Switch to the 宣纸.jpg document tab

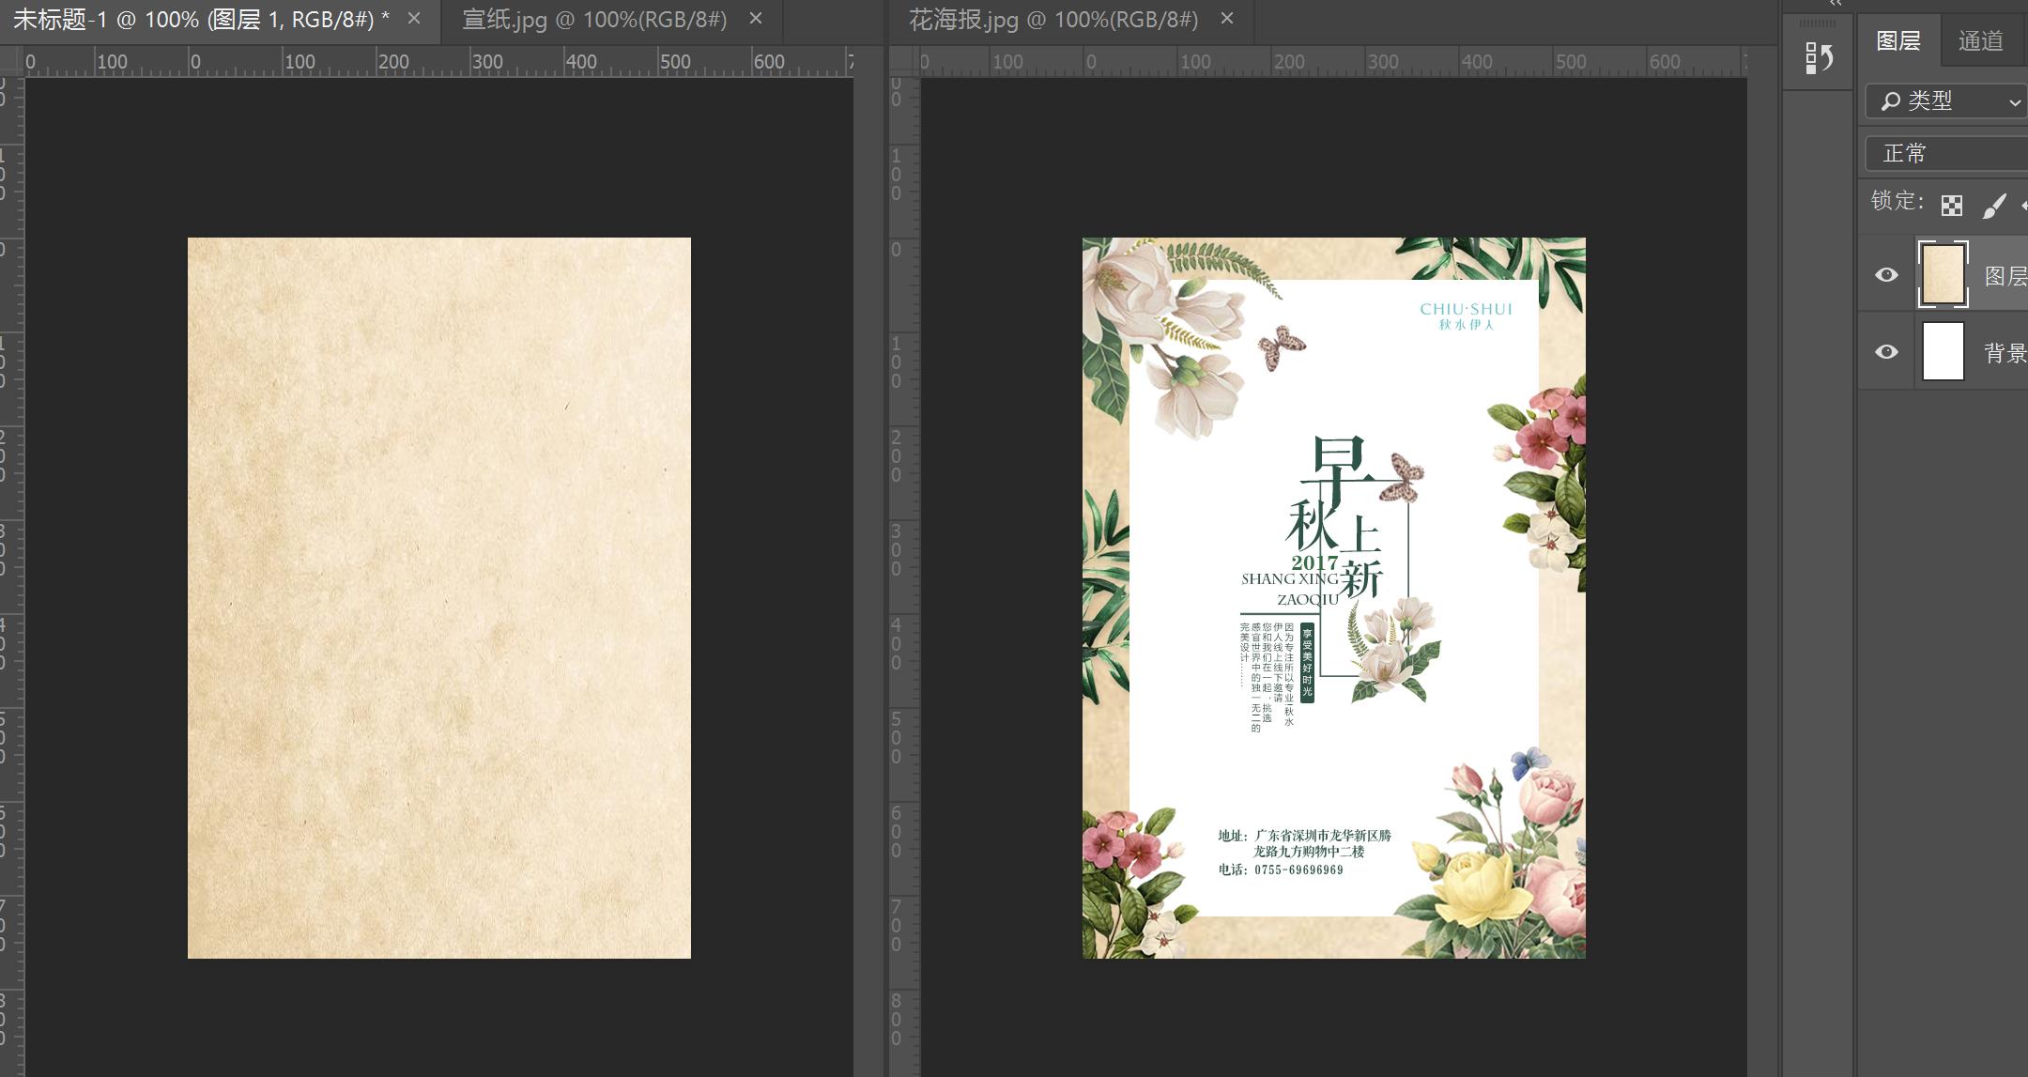(x=594, y=20)
